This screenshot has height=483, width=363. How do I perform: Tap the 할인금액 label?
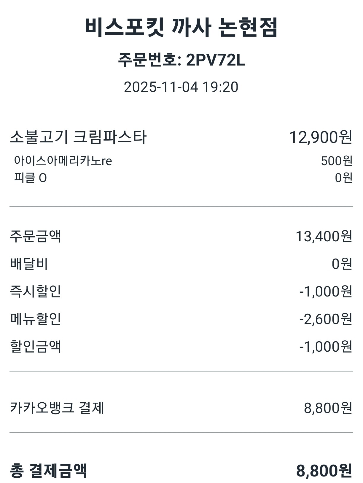tap(36, 347)
